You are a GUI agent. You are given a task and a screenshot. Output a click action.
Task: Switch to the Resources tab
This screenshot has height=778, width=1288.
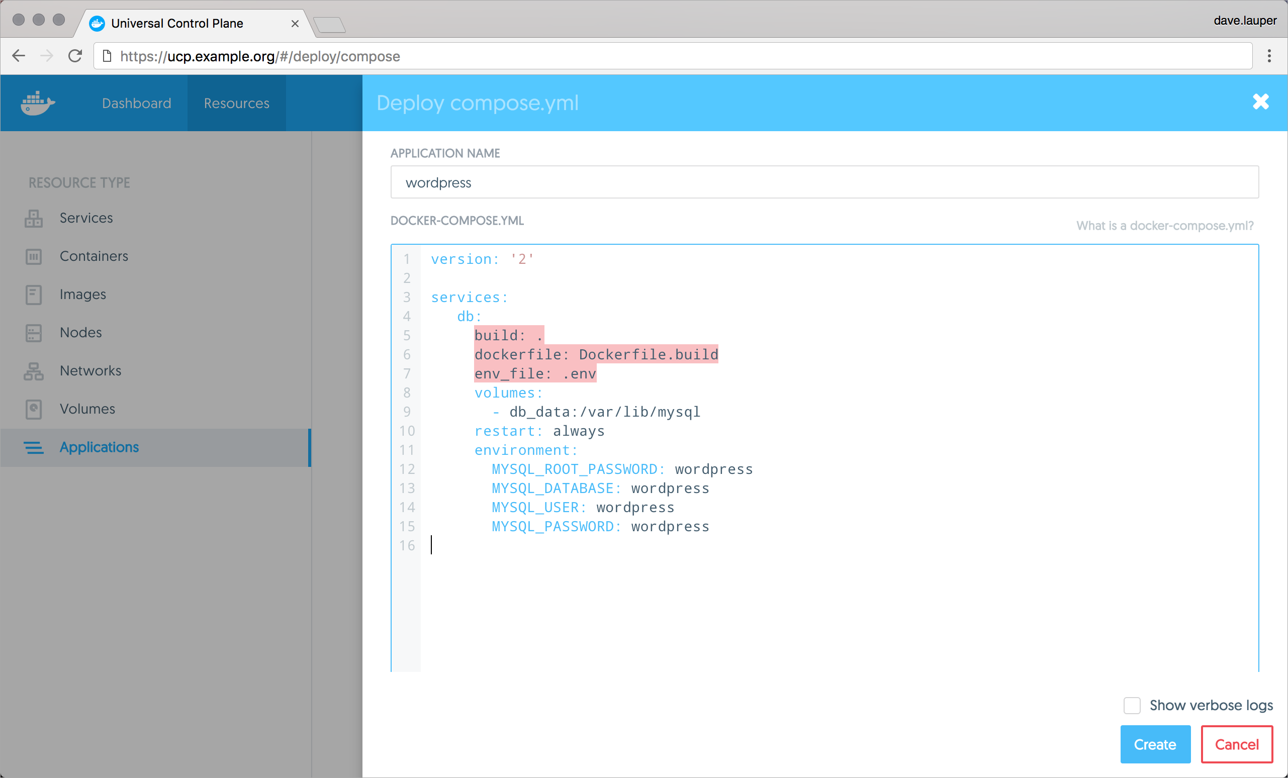pos(236,103)
